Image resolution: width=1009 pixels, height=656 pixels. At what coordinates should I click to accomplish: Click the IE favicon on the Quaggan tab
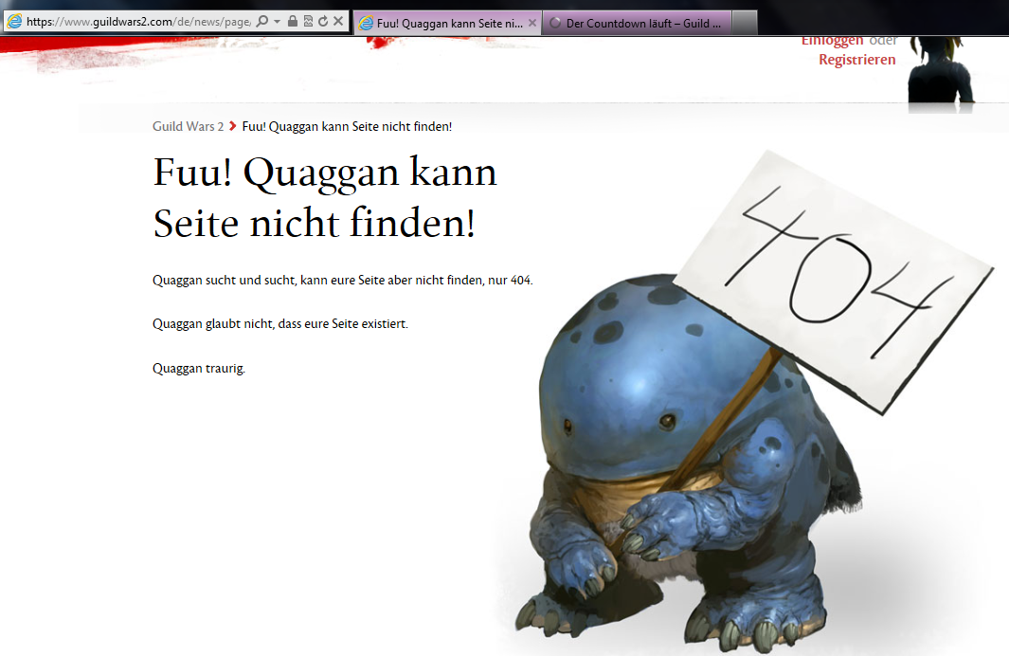tap(366, 23)
